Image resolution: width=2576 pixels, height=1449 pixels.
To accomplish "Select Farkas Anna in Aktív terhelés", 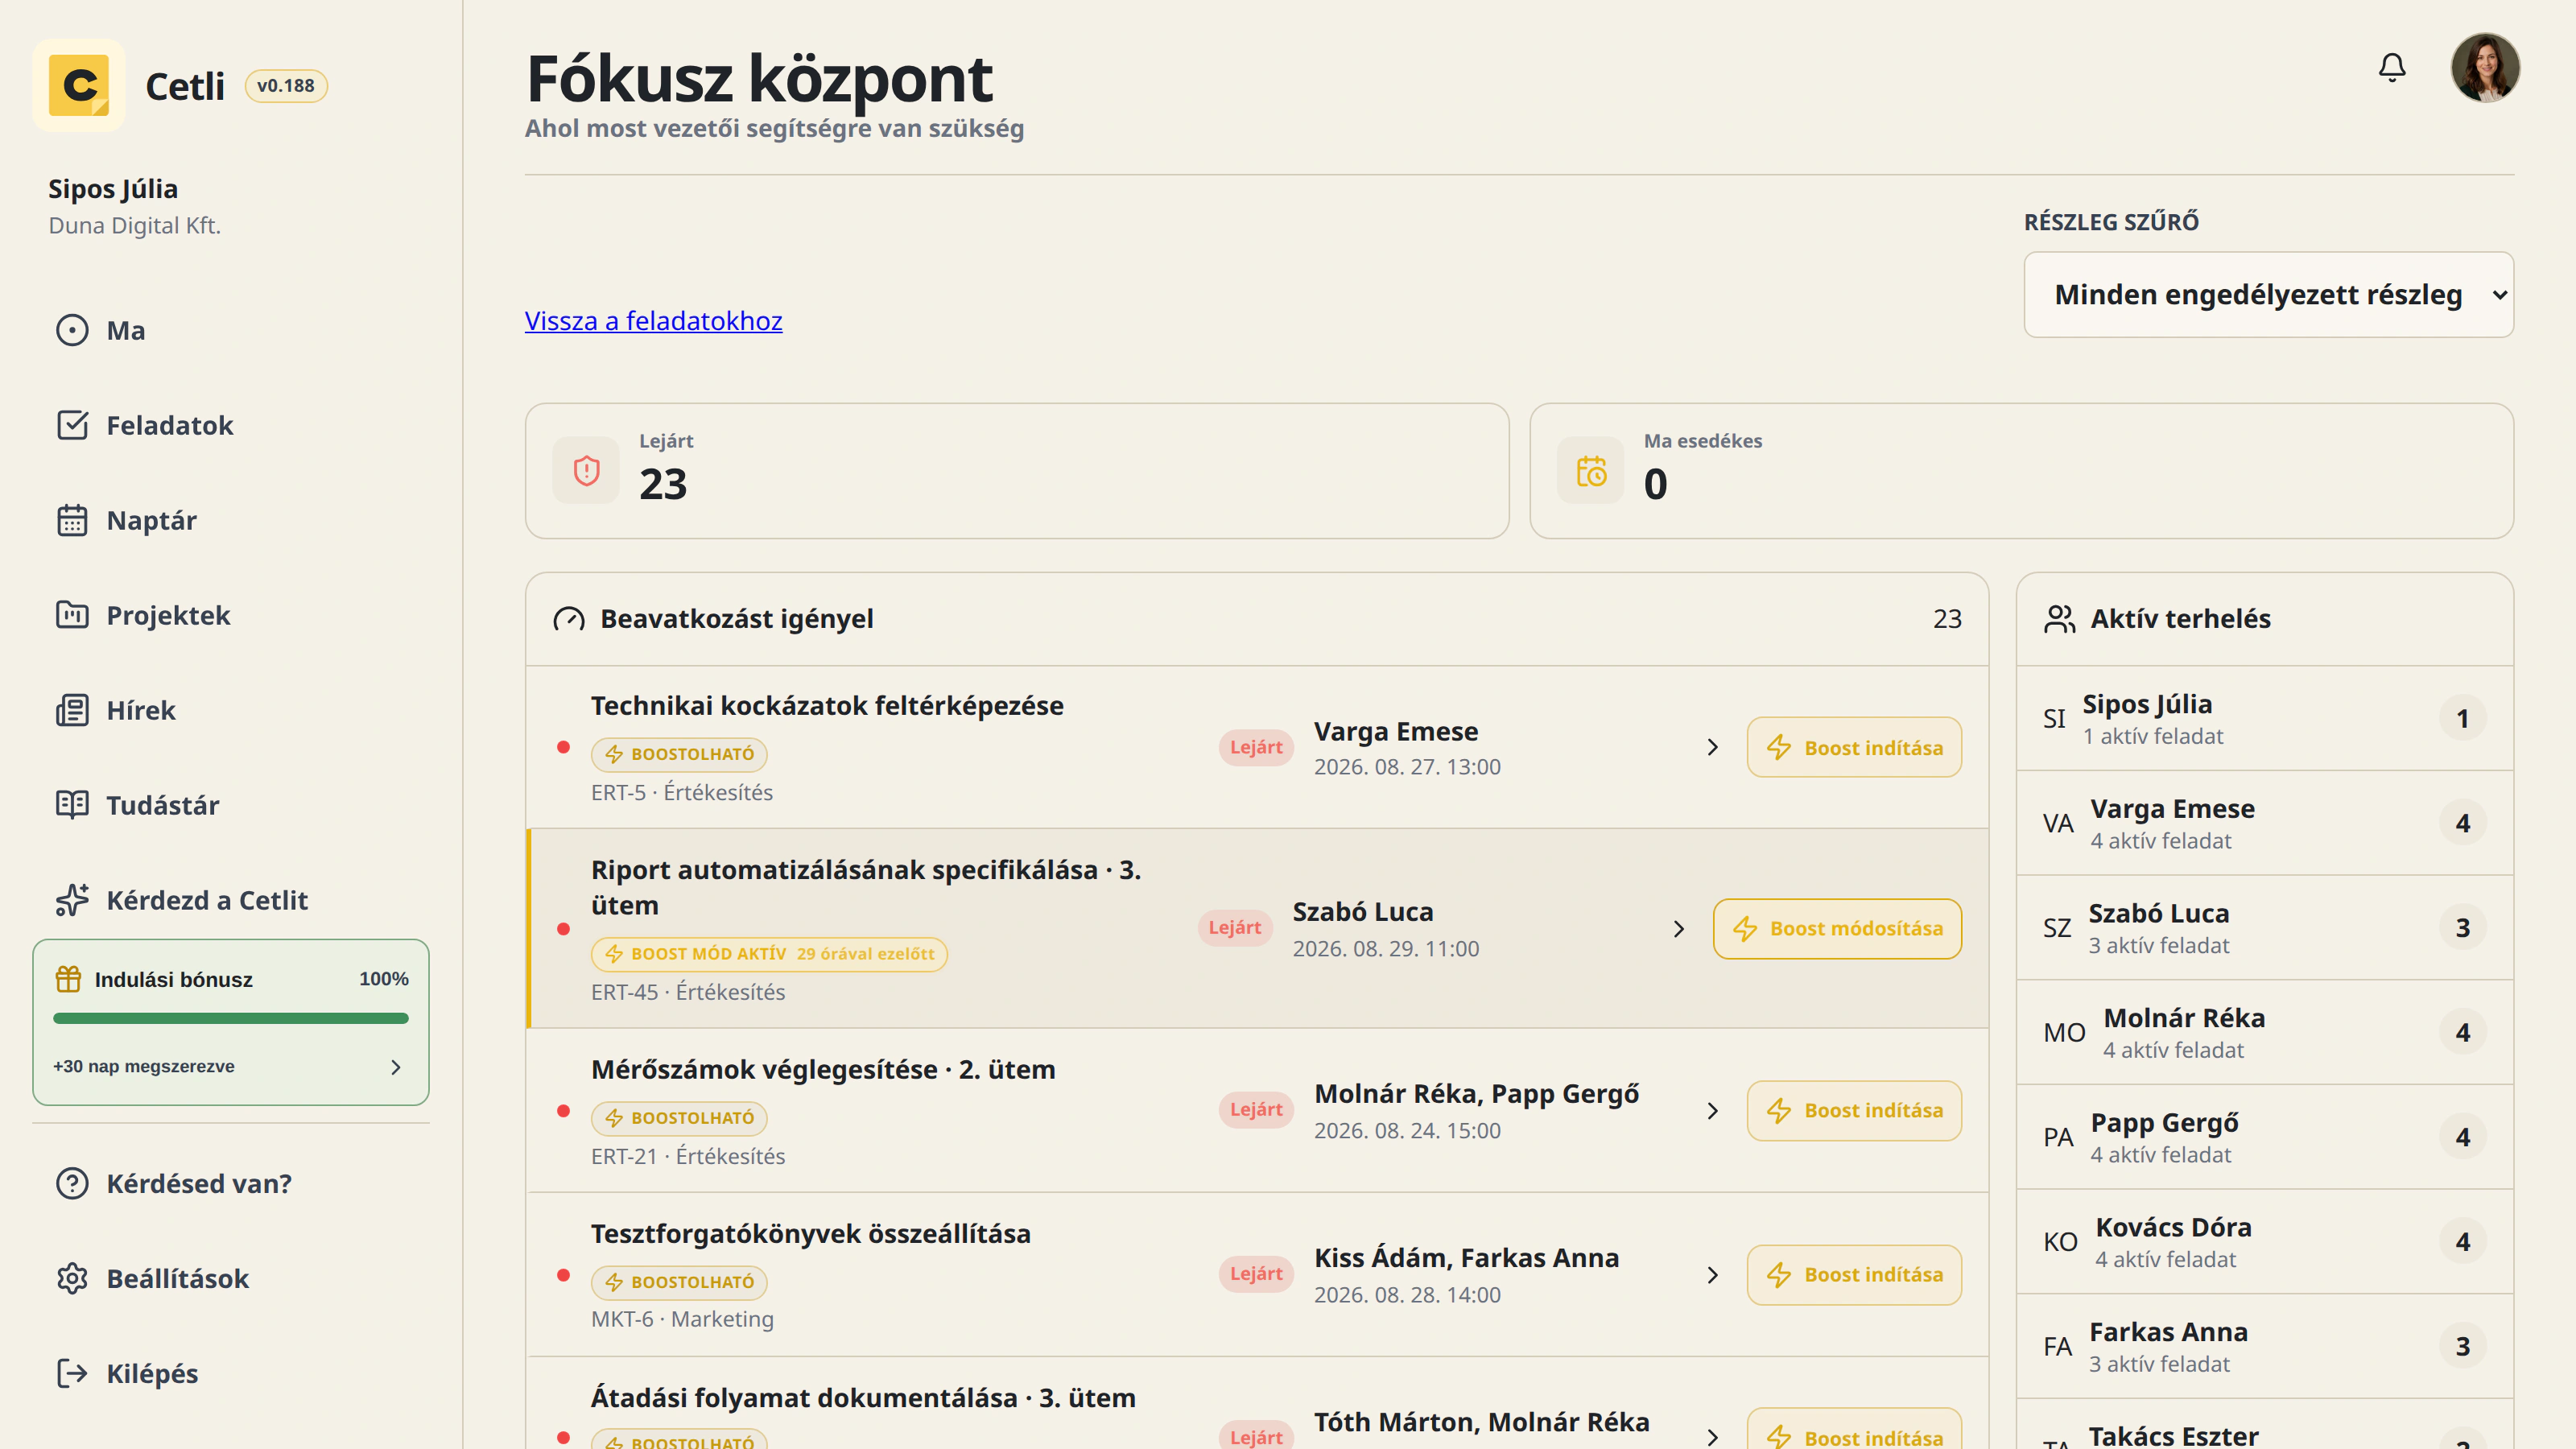I will coord(2265,1346).
